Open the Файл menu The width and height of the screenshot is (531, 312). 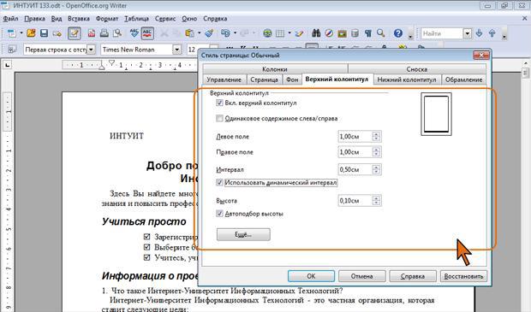(x=11, y=19)
